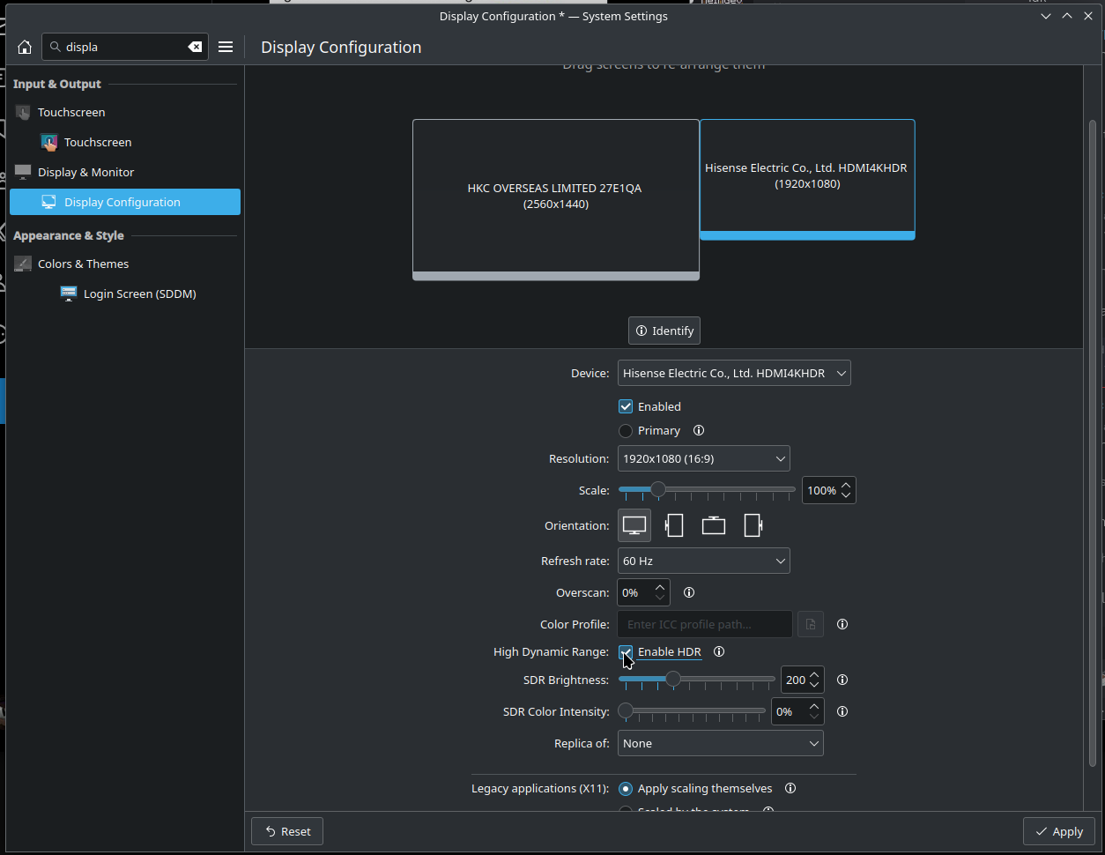The height and width of the screenshot is (855, 1105).
Task: Show info for Primary option
Action: pos(699,430)
